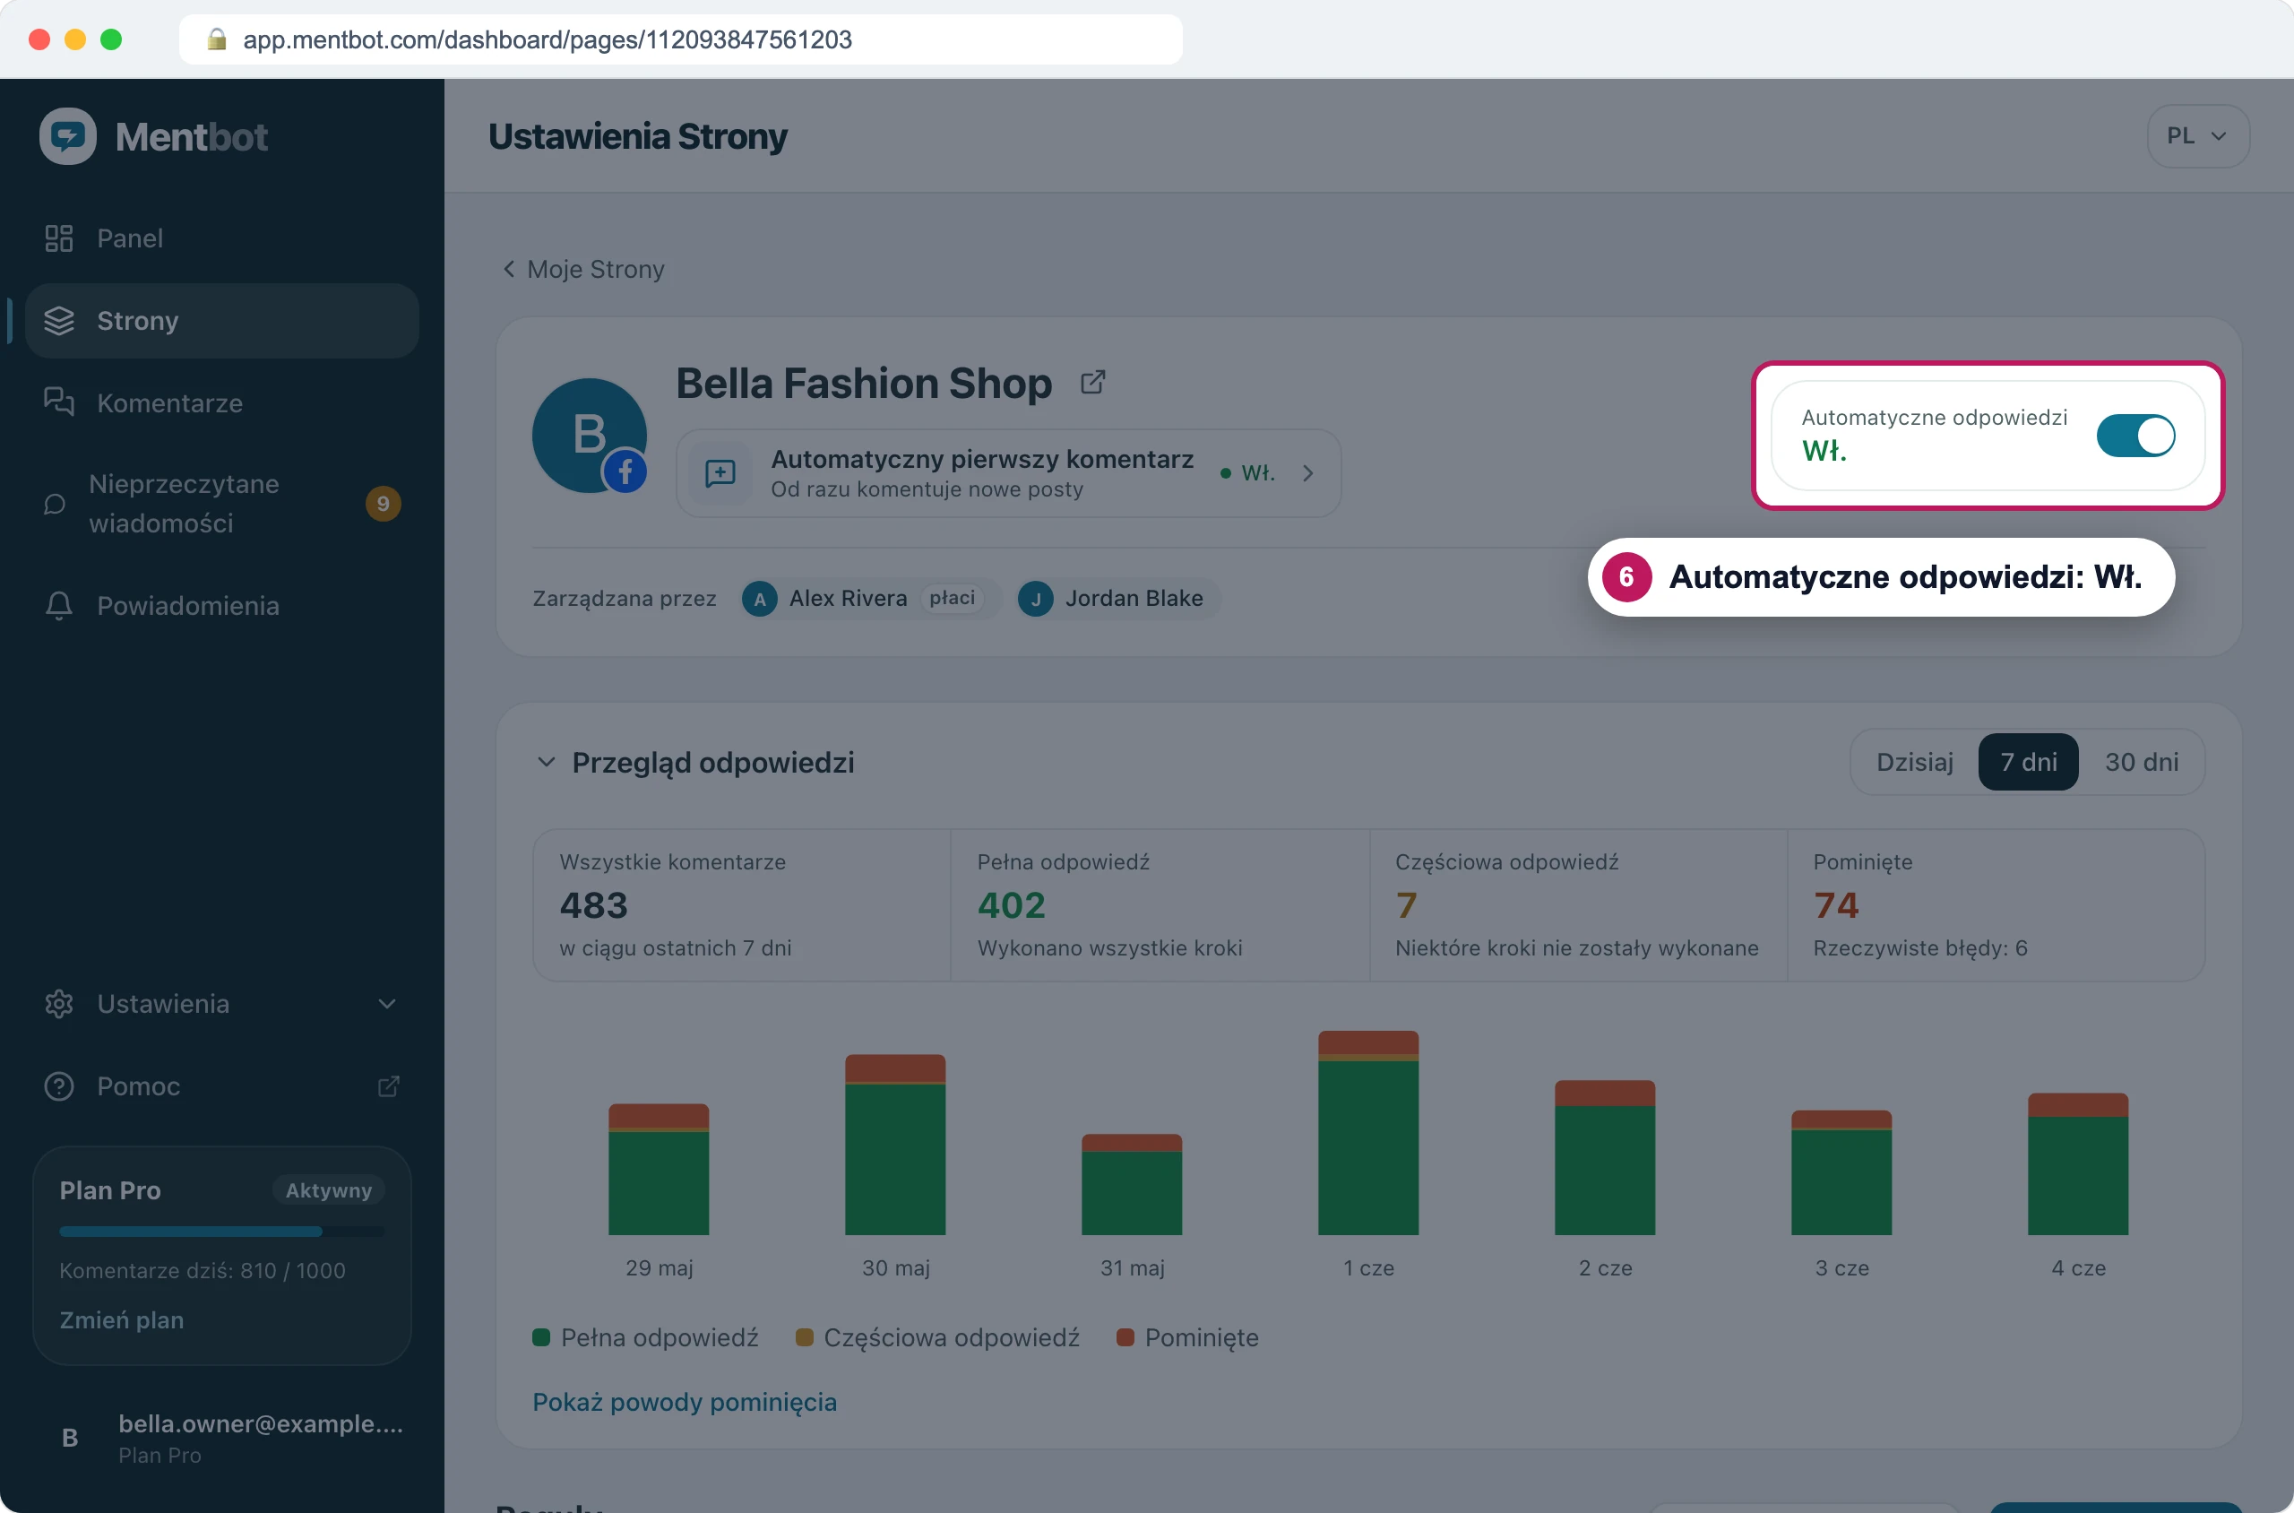Click the bella.owner@example account entry

[221, 1438]
